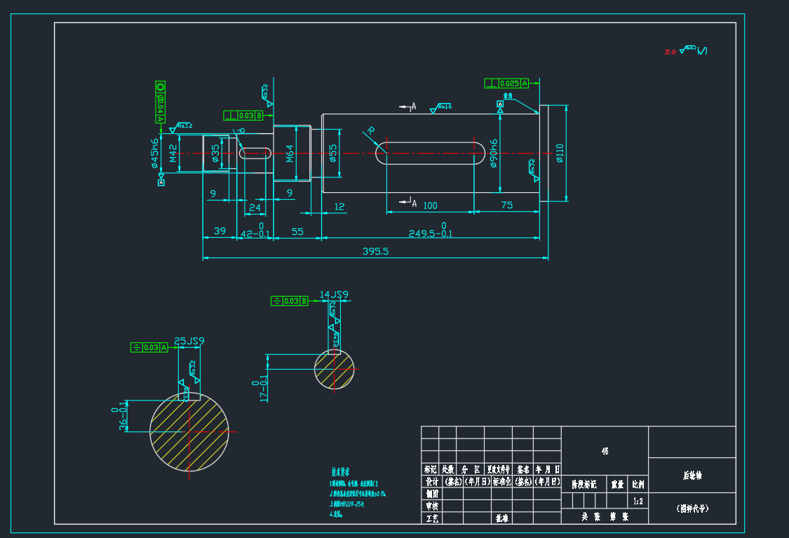Click the M42 thread dimension
Image resolution: width=789 pixels, height=538 pixels.
(x=173, y=154)
